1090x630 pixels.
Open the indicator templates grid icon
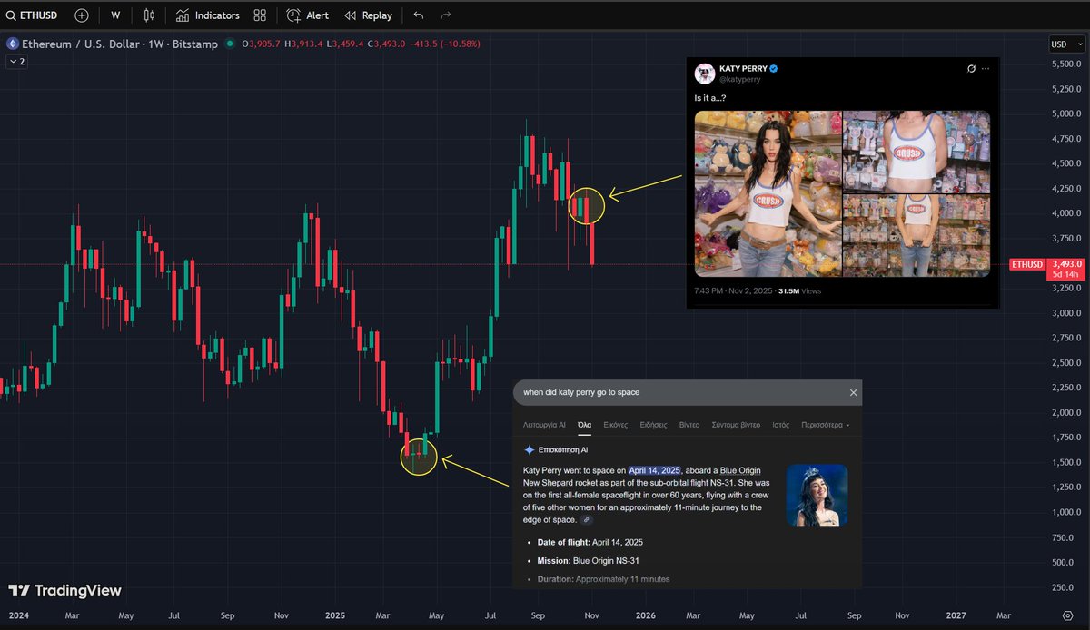pos(260,15)
